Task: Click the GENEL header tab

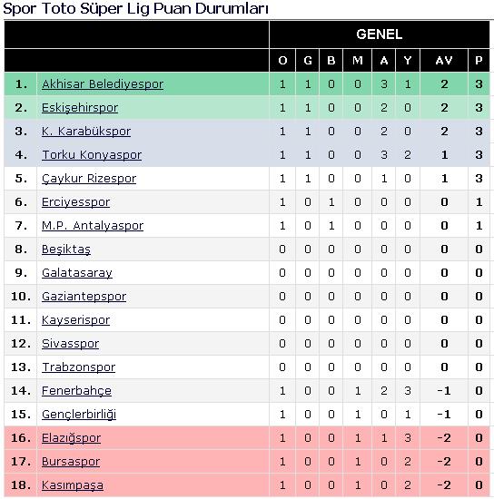Action: [x=380, y=34]
